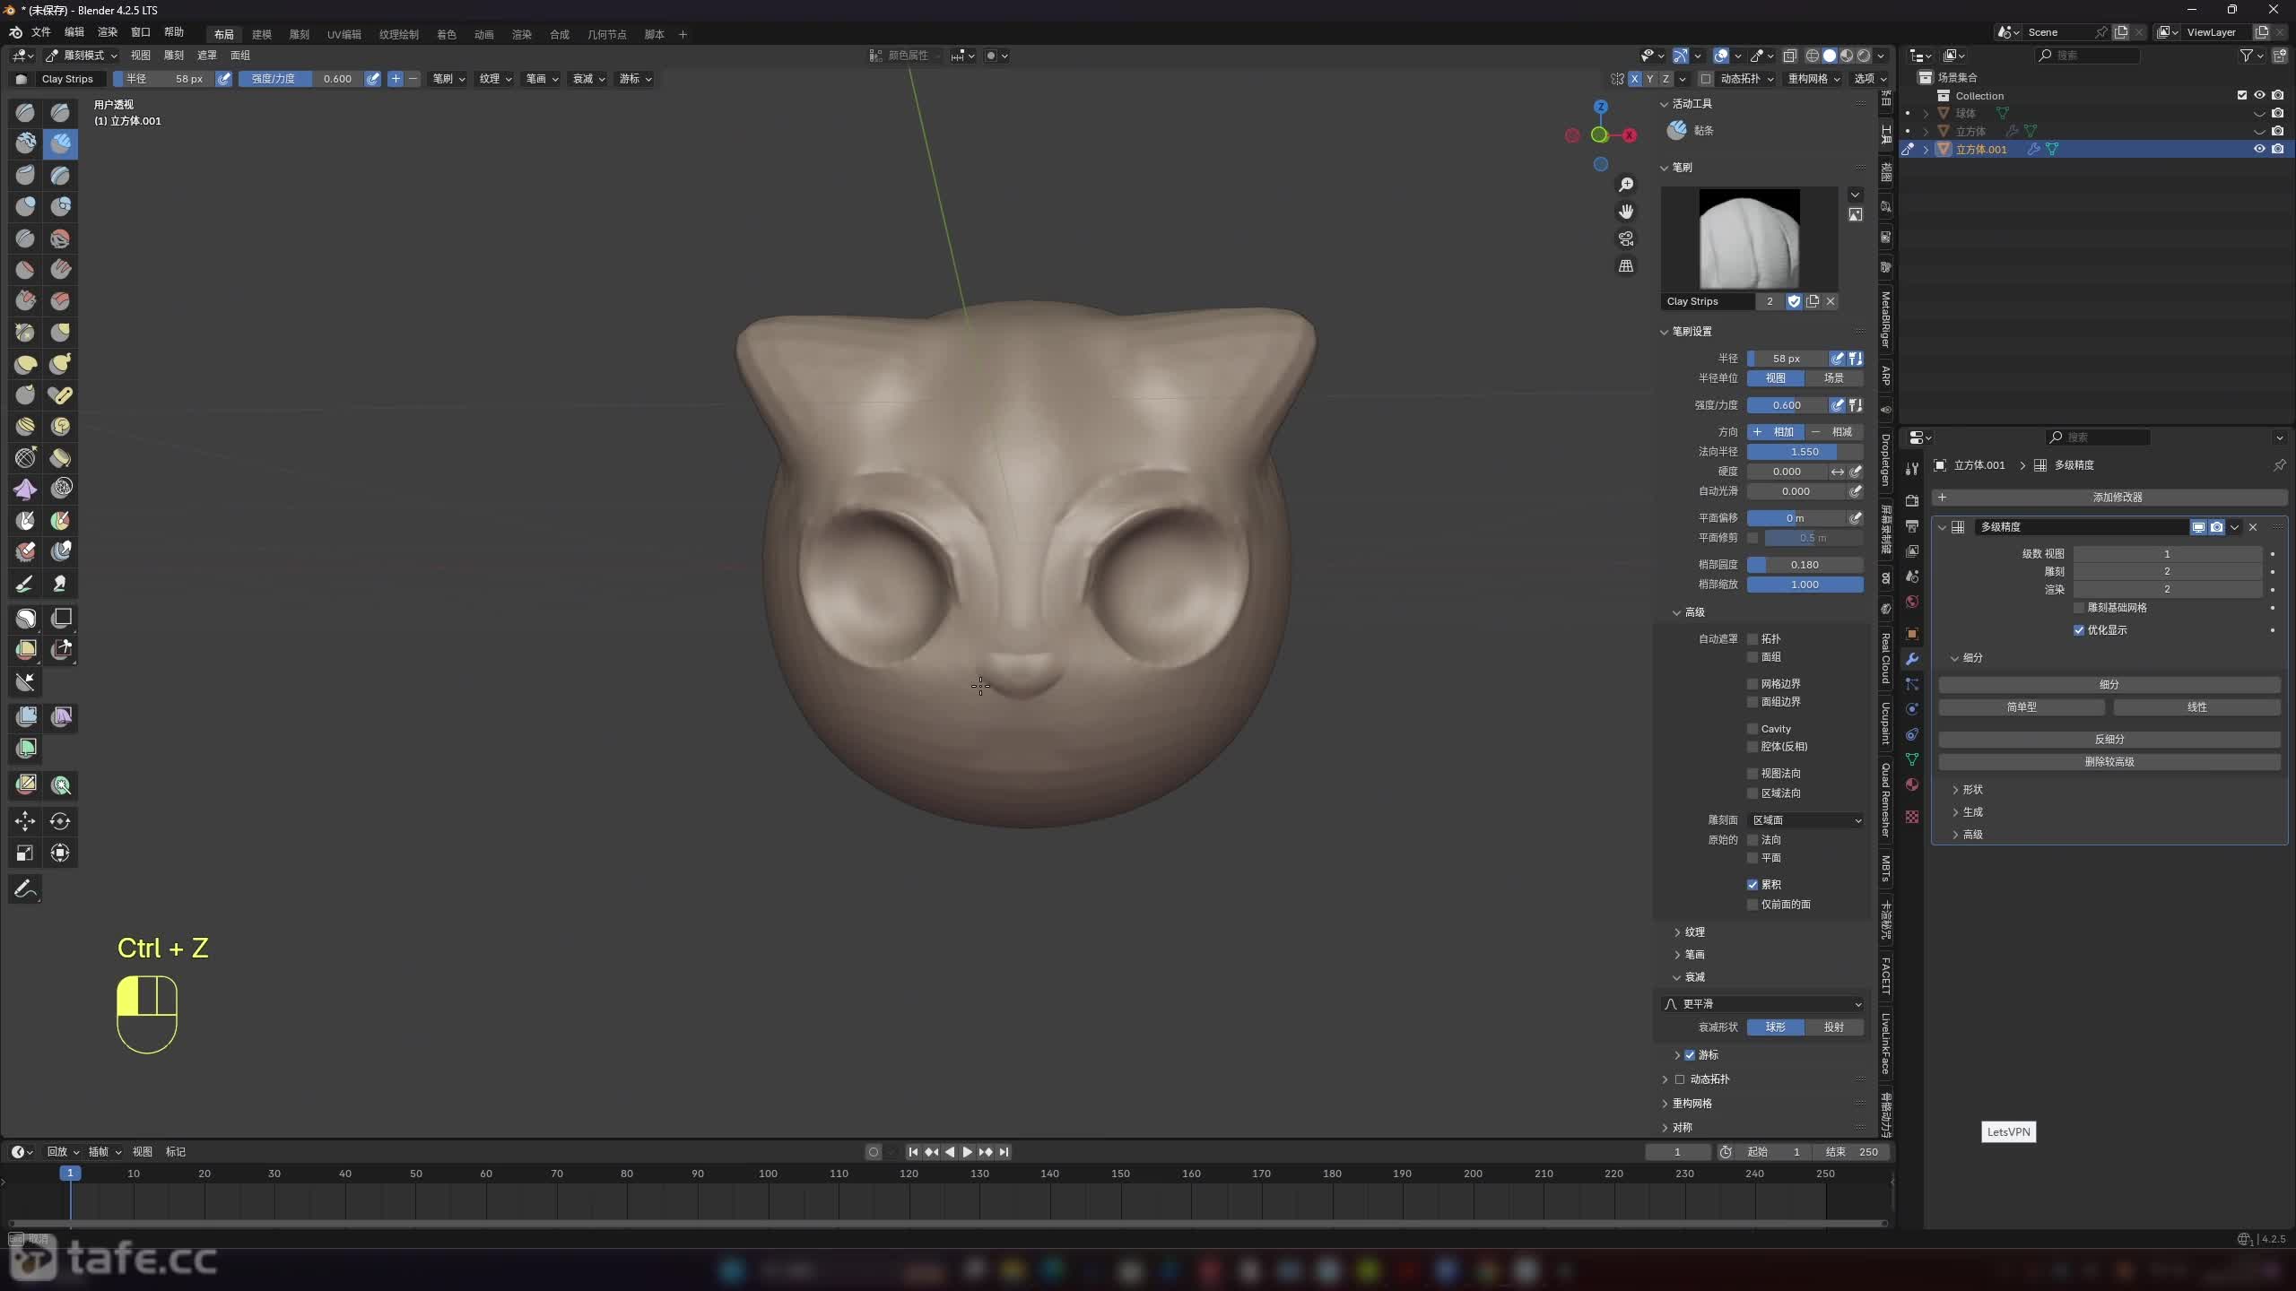Enable the Cavity auto-masking checkbox
The height and width of the screenshot is (1291, 2296).
click(x=1752, y=729)
